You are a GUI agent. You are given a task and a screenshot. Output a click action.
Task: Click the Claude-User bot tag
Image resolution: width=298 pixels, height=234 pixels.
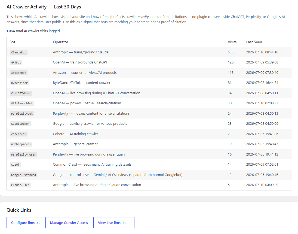point(20,185)
